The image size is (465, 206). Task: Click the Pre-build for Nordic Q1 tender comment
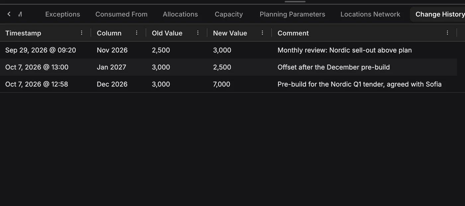click(359, 84)
